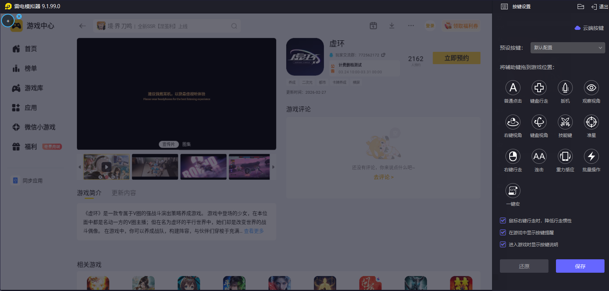This screenshot has height=291, width=609.
Task: Select the 键盘行走 D-pad key icon
Action: pos(539,88)
